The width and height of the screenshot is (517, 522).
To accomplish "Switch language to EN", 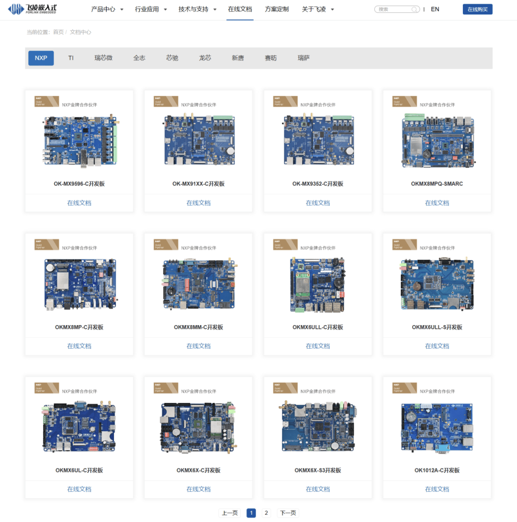I will [435, 10].
